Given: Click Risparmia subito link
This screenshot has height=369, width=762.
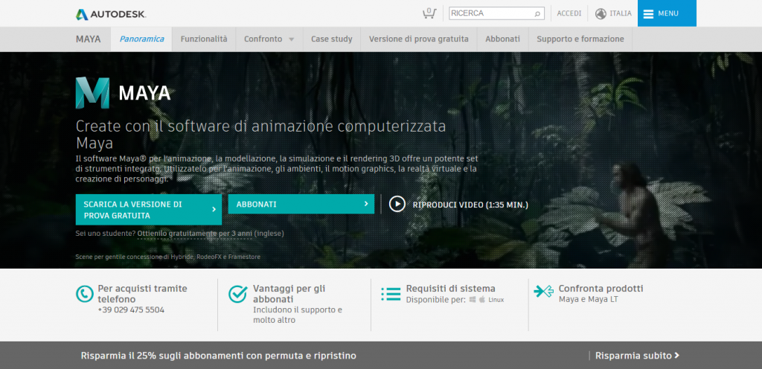Looking at the screenshot, I should point(637,356).
